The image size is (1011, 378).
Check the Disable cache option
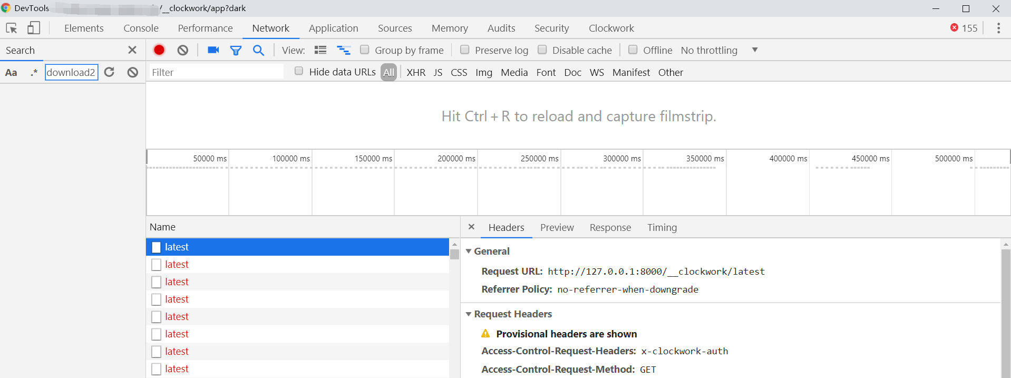click(x=542, y=50)
